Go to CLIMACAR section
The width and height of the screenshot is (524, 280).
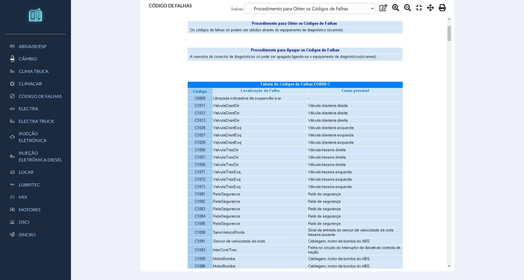[x=30, y=84]
